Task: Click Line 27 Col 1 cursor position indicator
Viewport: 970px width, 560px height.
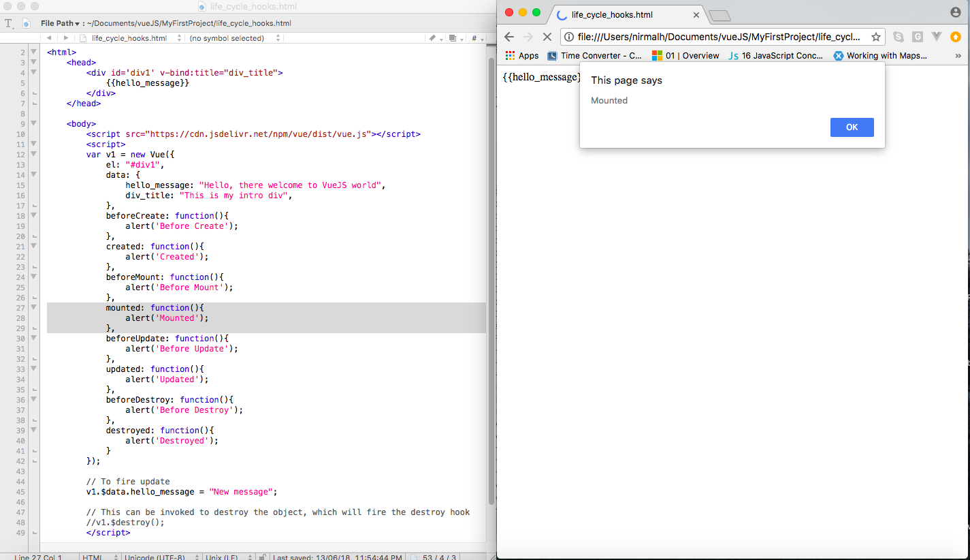Action: (38, 557)
